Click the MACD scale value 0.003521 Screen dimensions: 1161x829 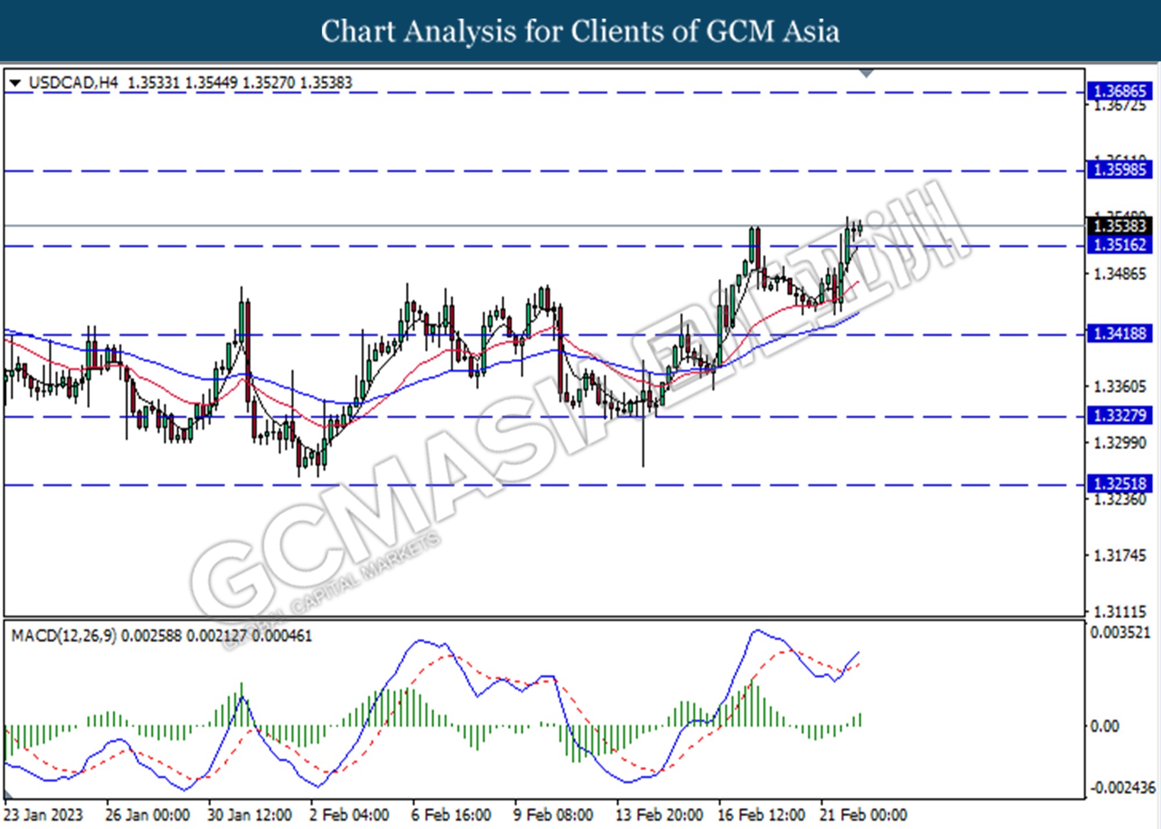[1120, 633]
